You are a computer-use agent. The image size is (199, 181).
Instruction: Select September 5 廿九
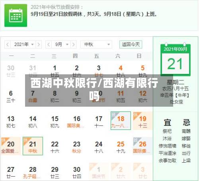coord(142,71)
